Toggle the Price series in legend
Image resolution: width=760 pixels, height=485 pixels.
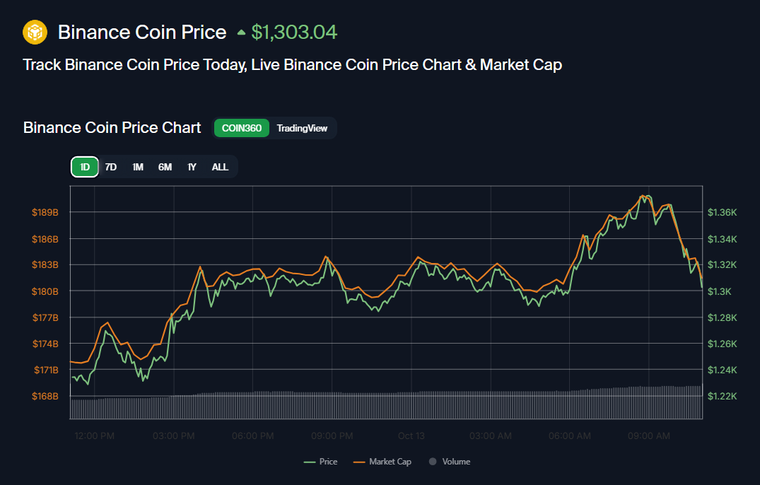tap(321, 462)
